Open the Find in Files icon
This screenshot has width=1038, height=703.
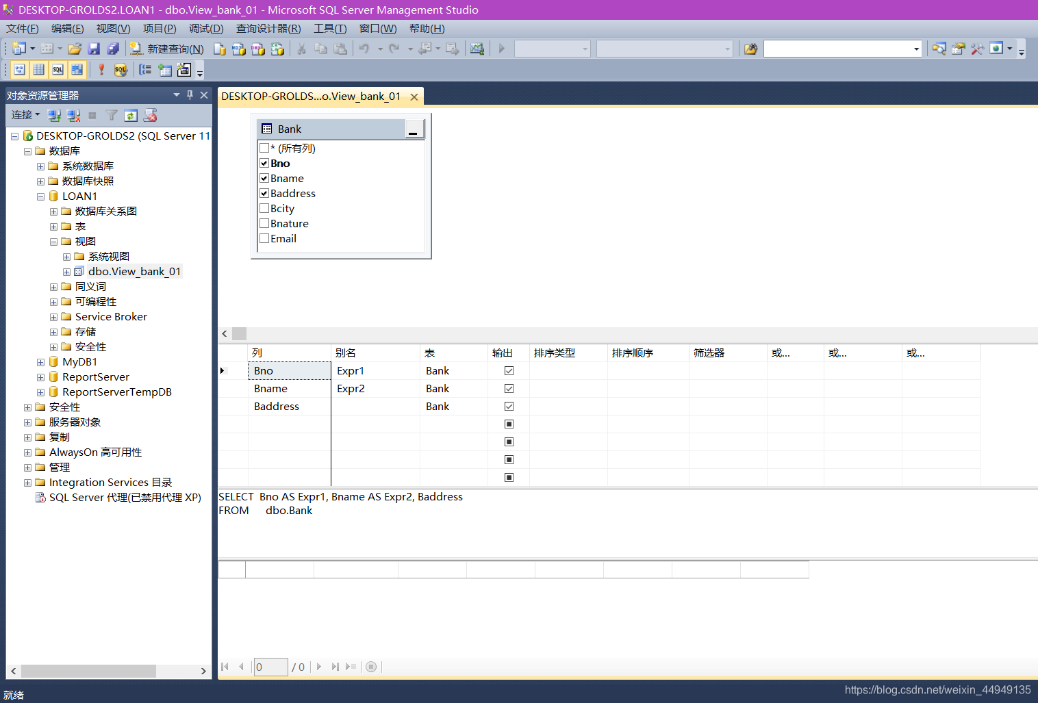point(751,49)
